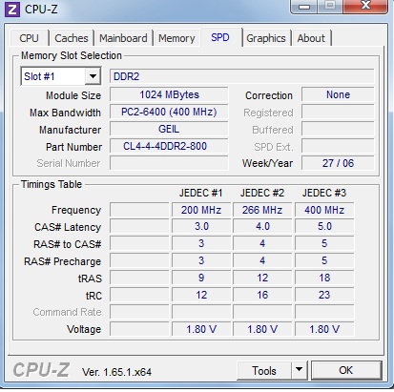Viewport: 394px width, 392px height.
Task: Click the tRC value 16
Action: click(262, 295)
